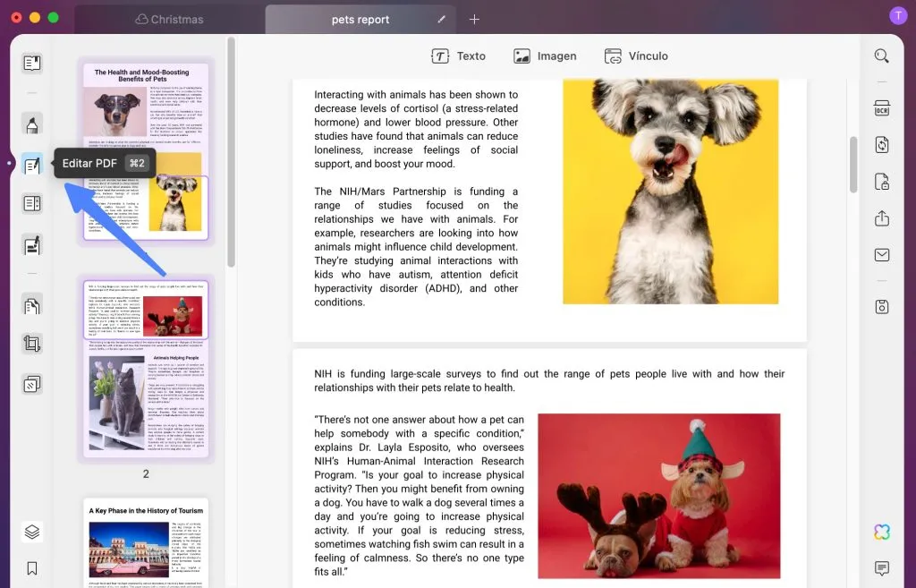
Task: Open Fill and Sign tool icon
Action: pyautogui.click(x=32, y=245)
